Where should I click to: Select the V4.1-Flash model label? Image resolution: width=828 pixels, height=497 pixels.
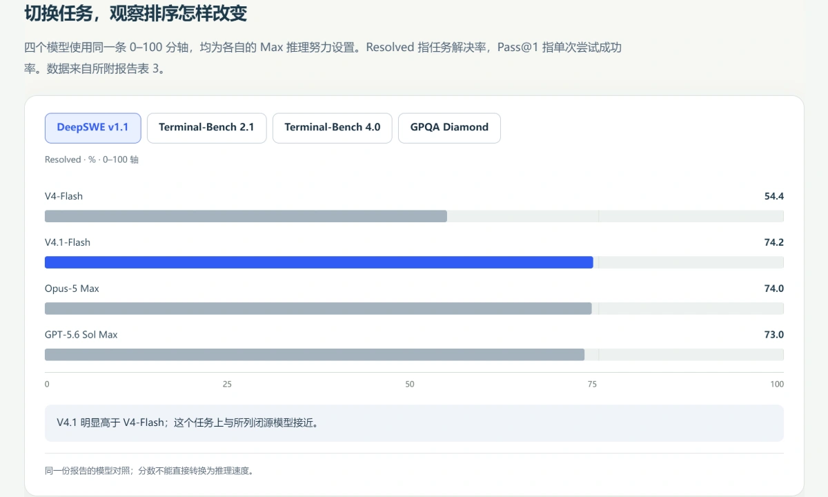coord(68,242)
